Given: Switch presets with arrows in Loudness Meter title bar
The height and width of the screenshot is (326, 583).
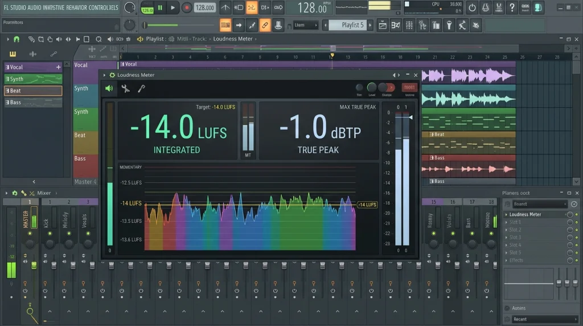Looking at the screenshot, I should [x=396, y=75].
